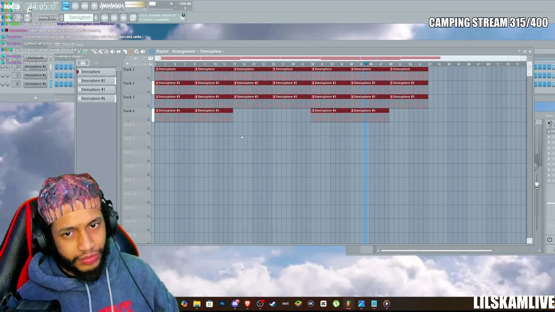Open the mixer button in top toolbar
Viewport: 555px width, 312px height.
click(x=94, y=6)
